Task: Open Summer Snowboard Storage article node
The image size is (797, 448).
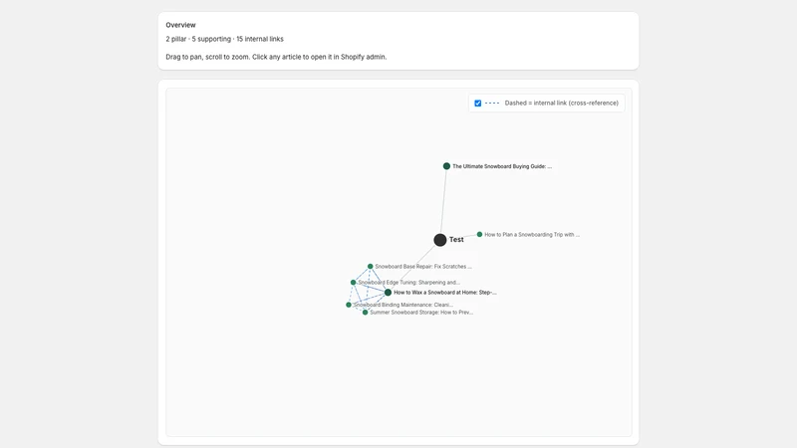Action: (365, 313)
